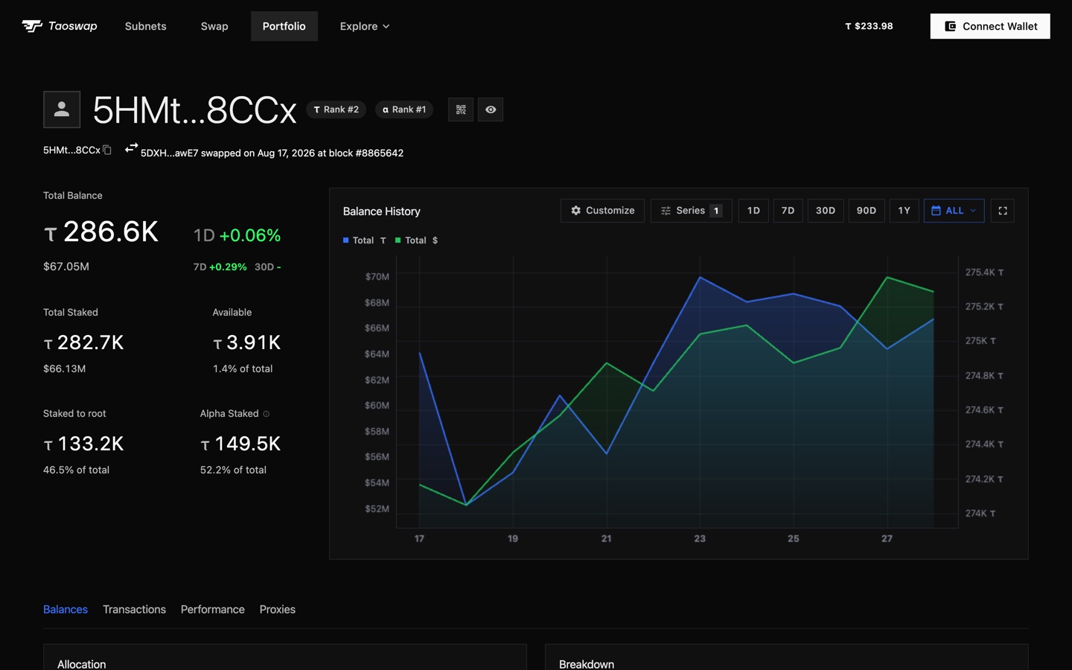This screenshot has width=1072, height=670.
Task: Click the TAO Rank #2 badge
Action: (336, 109)
